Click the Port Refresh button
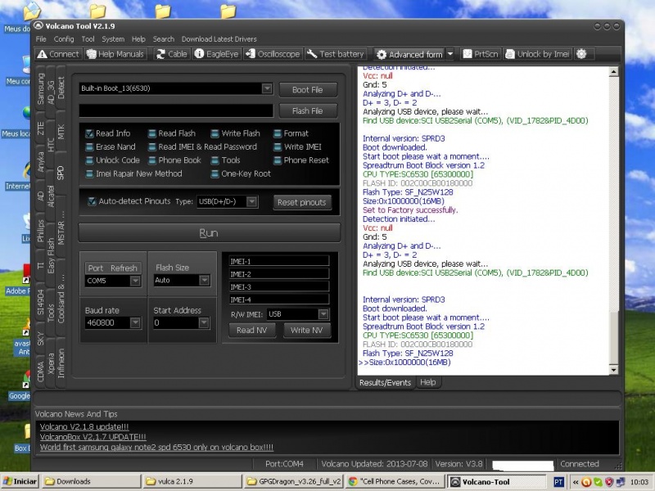Image resolution: width=655 pixels, height=491 pixels. click(113, 268)
